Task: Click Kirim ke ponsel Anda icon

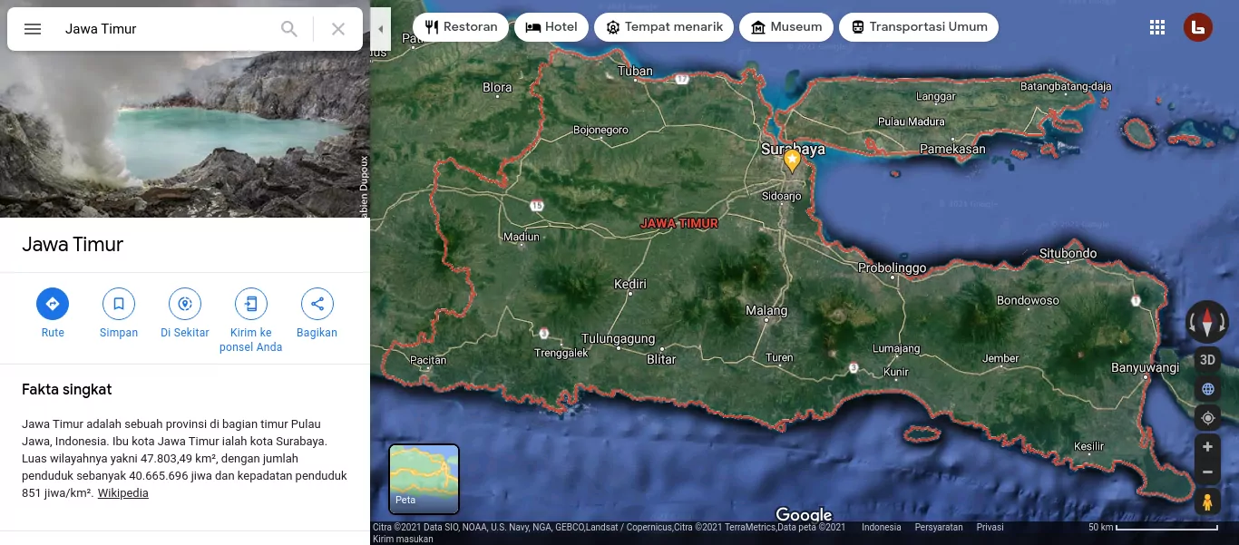Action: point(251,304)
